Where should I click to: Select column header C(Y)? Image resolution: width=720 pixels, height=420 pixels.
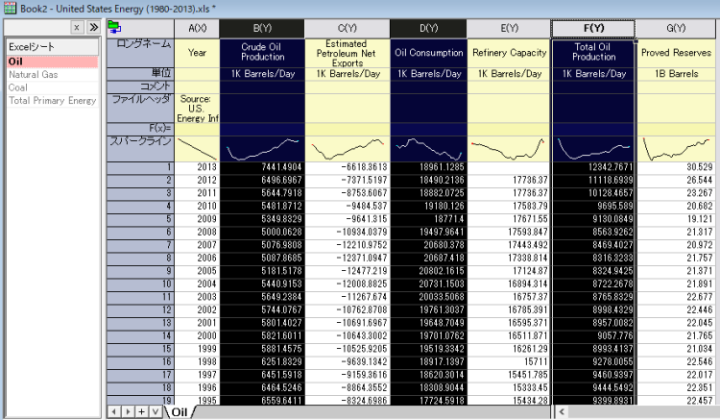pos(348,28)
